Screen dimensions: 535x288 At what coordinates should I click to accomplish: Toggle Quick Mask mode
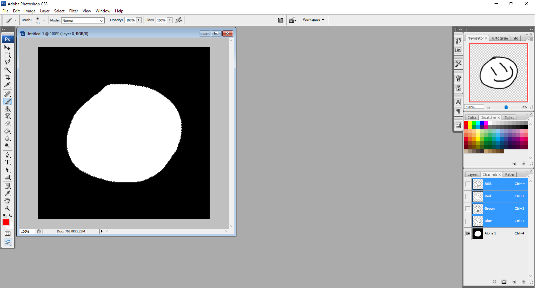[7, 233]
